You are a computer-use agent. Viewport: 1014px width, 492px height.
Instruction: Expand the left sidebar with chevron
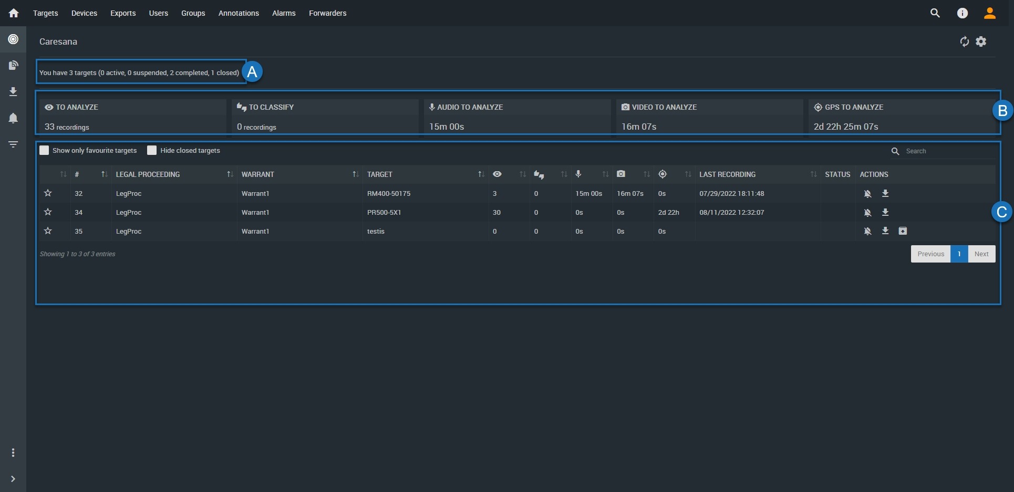point(13,479)
